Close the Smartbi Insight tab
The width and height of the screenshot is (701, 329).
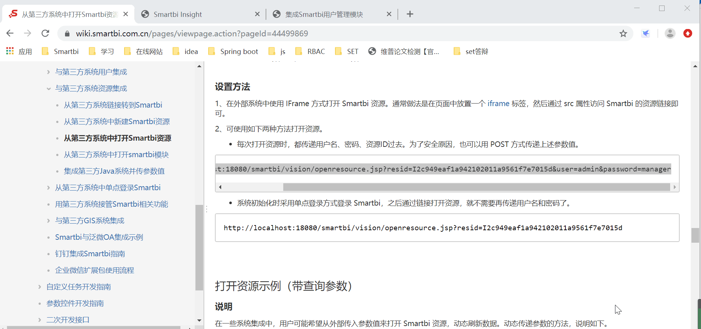point(257,14)
